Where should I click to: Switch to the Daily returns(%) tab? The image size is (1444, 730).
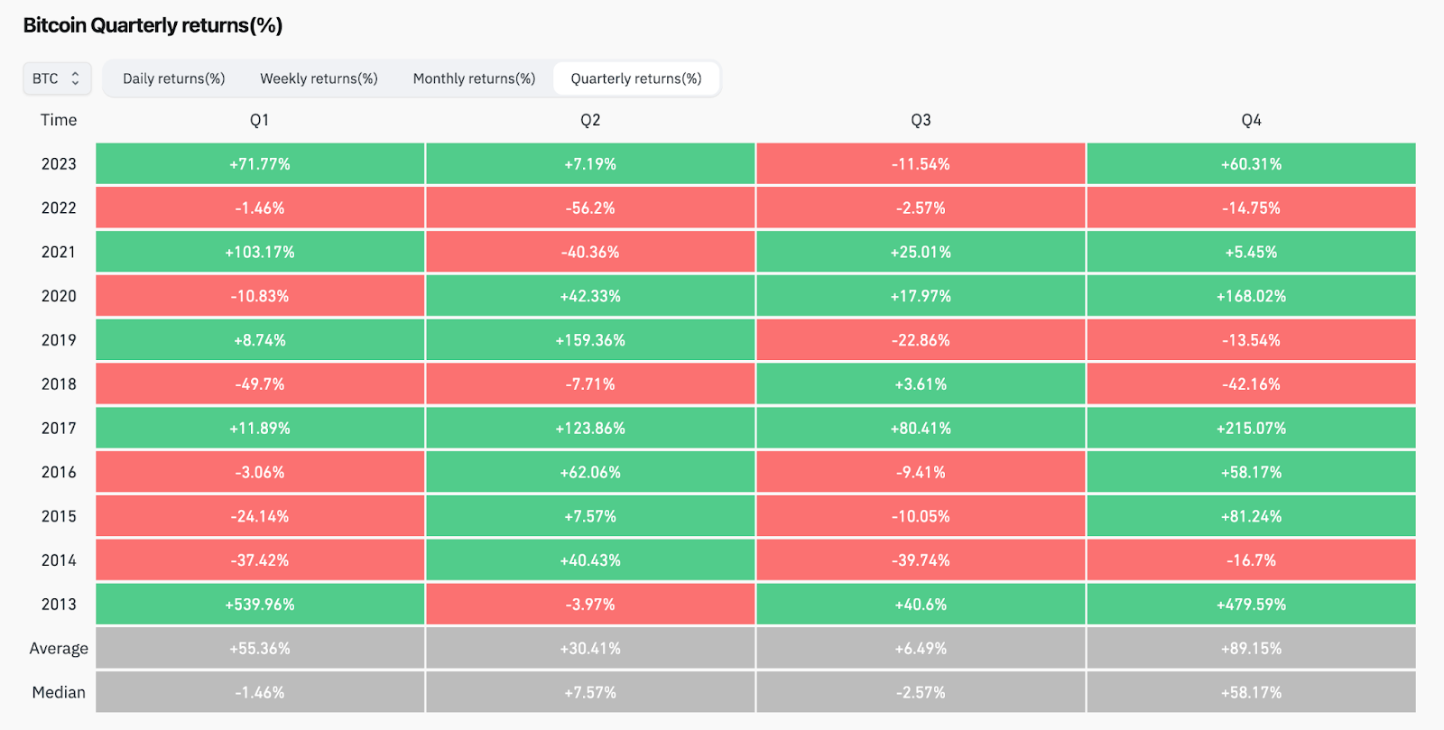174,79
